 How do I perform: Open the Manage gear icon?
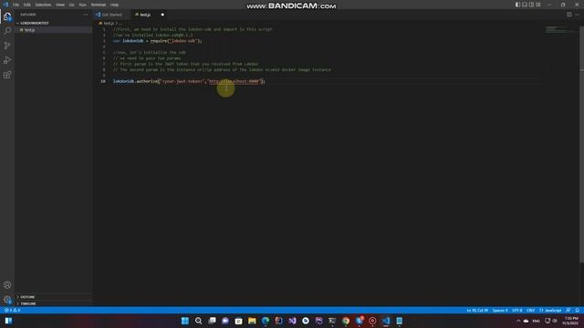click(7, 300)
